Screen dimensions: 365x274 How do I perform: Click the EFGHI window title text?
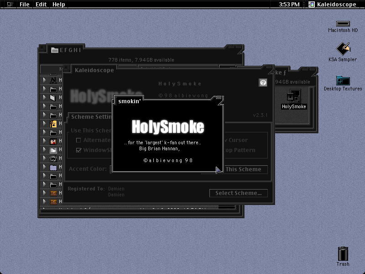click(x=70, y=50)
